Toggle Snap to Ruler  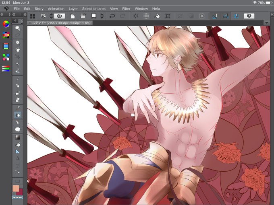215,16
